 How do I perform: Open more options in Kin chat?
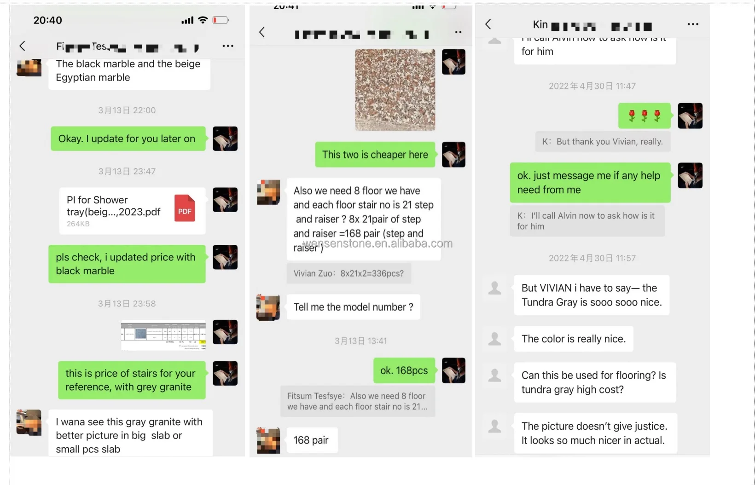[693, 24]
